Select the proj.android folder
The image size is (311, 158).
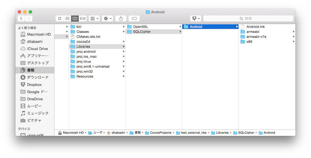click(97, 52)
